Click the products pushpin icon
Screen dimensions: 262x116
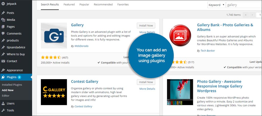3,40
